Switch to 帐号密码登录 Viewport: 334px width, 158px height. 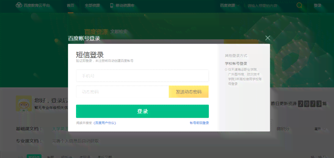coord(199,123)
